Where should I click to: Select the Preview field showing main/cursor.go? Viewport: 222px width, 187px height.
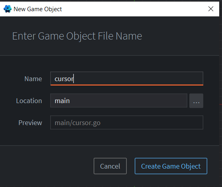pyautogui.click(x=127, y=122)
